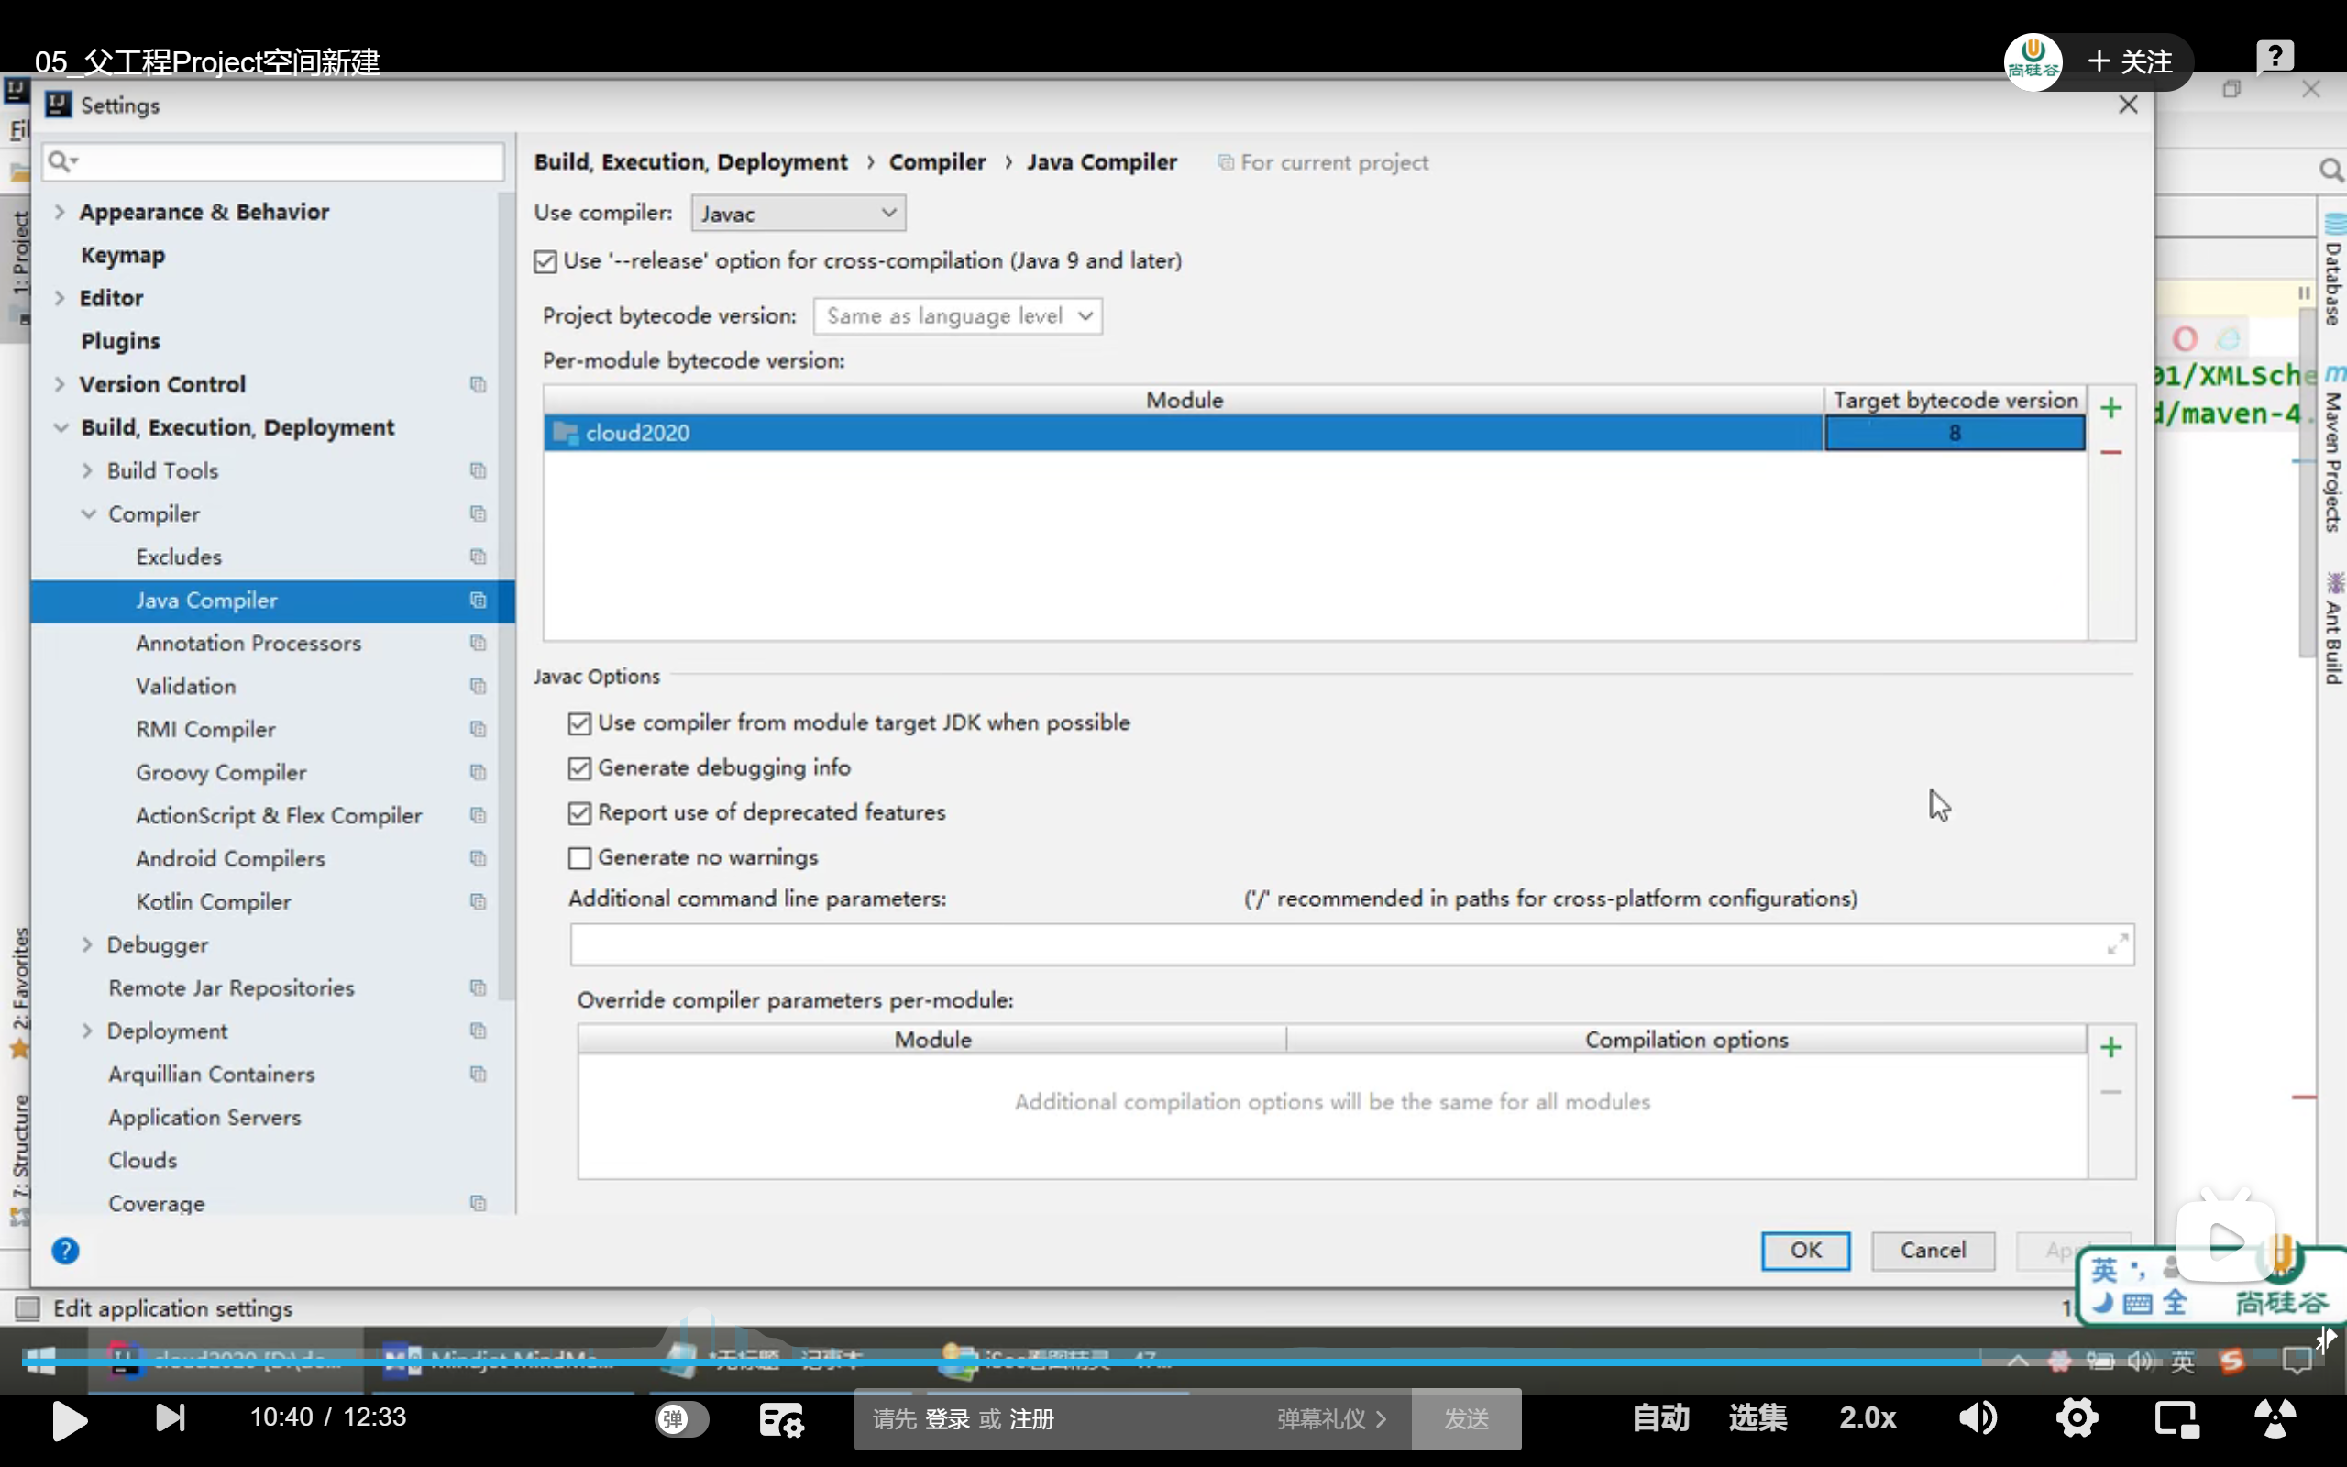2347x1467 pixels.
Task: Click the video progress bar
Action: 1163,1362
